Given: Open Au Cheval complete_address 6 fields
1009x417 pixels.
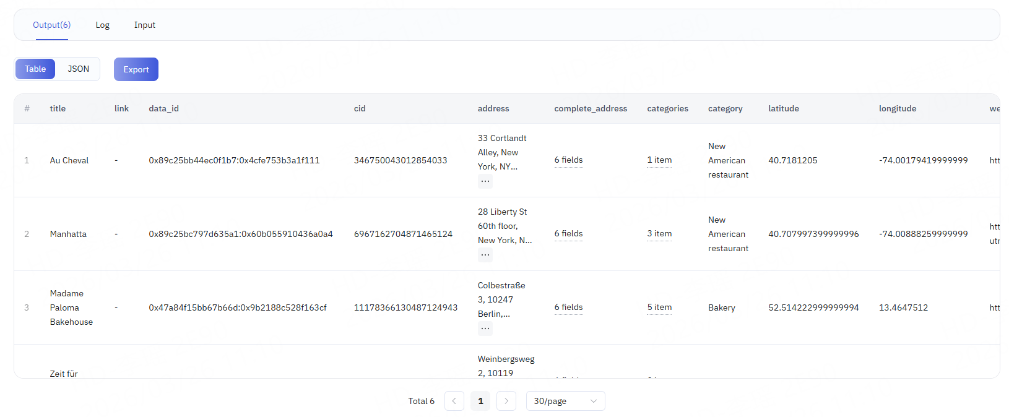Looking at the screenshot, I should click(x=568, y=160).
